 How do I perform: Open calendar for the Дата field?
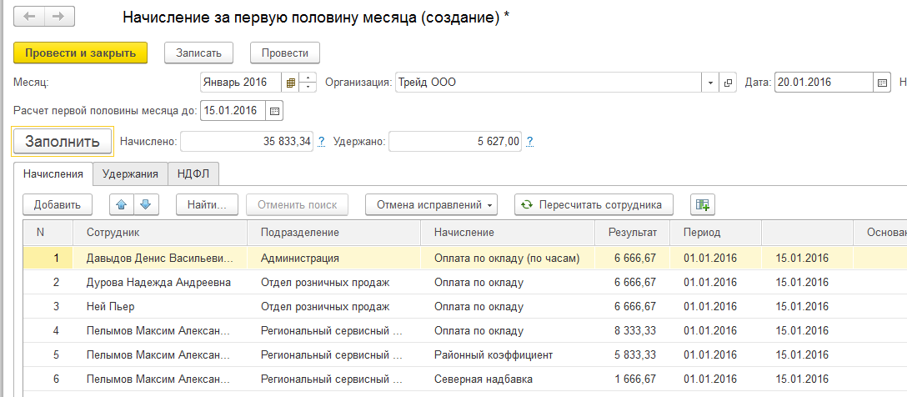click(x=883, y=83)
